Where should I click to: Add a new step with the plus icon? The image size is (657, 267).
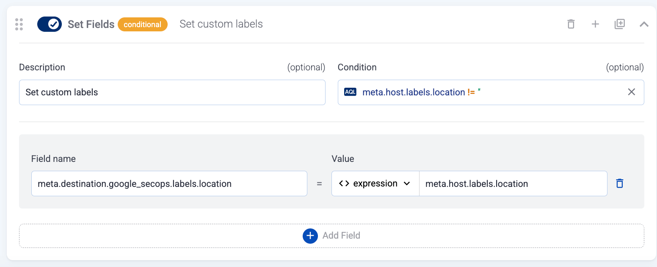click(x=595, y=24)
